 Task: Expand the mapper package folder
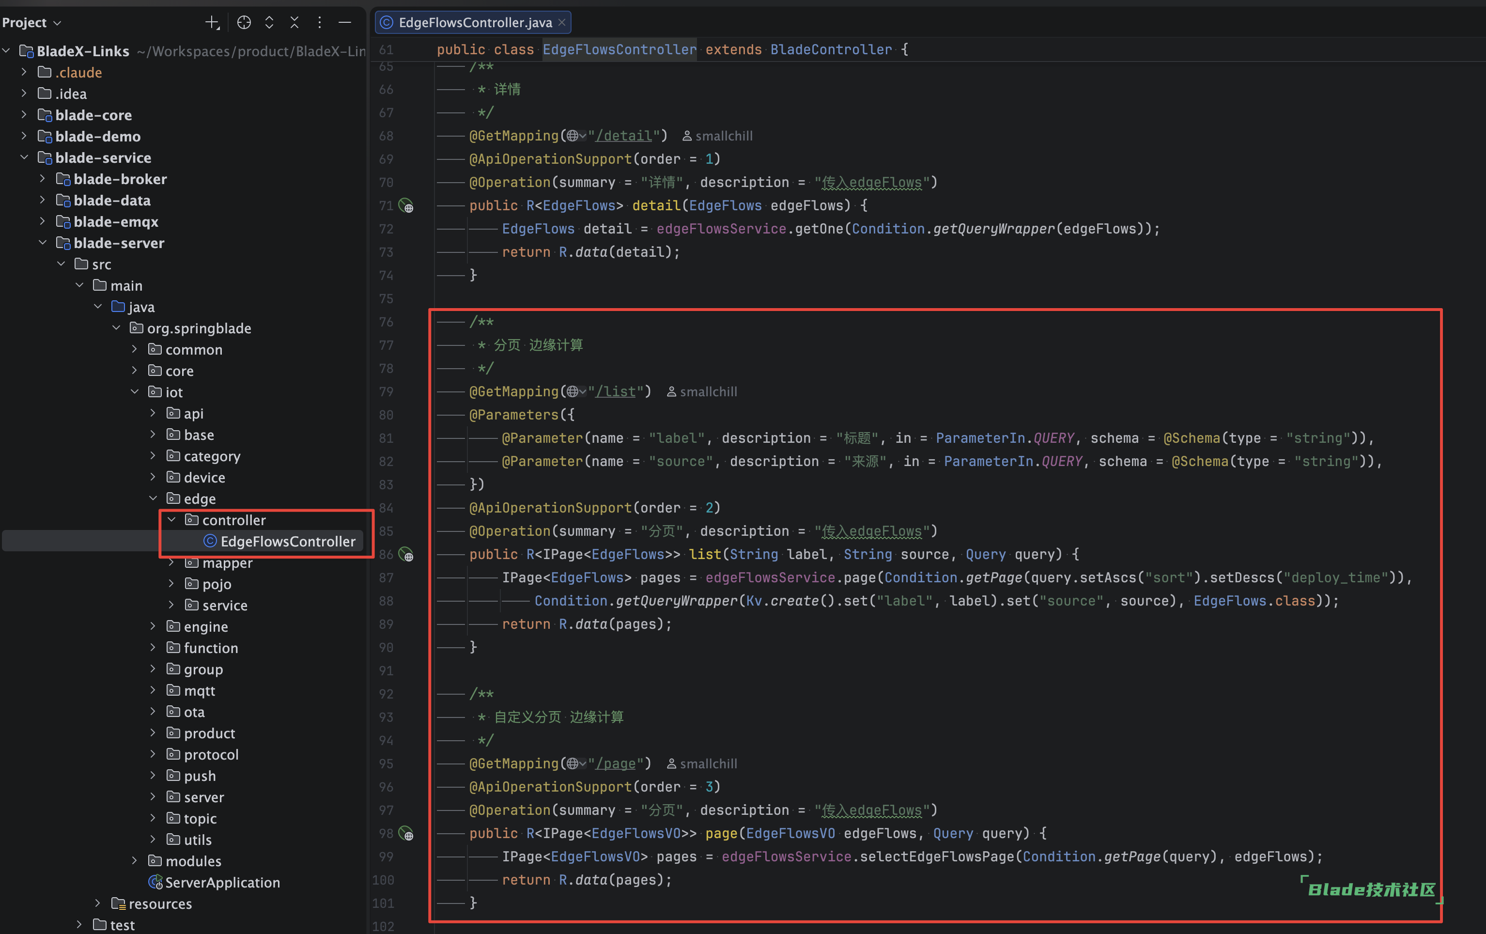[171, 562]
